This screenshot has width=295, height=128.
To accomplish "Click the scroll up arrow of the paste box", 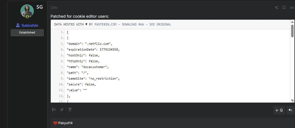I will 292,22.
